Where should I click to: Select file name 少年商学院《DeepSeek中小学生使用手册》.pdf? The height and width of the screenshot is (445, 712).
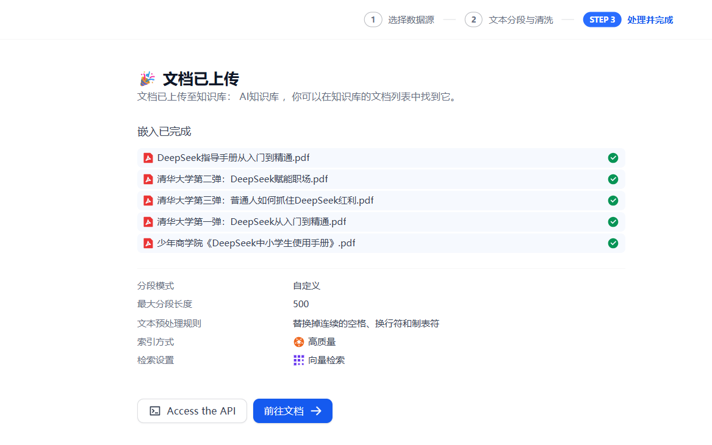(256, 243)
